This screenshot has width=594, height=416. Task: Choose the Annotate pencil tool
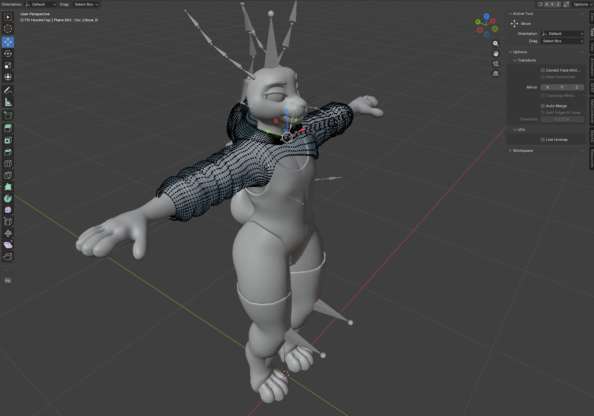pyautogui.click(x=8, y=90)
